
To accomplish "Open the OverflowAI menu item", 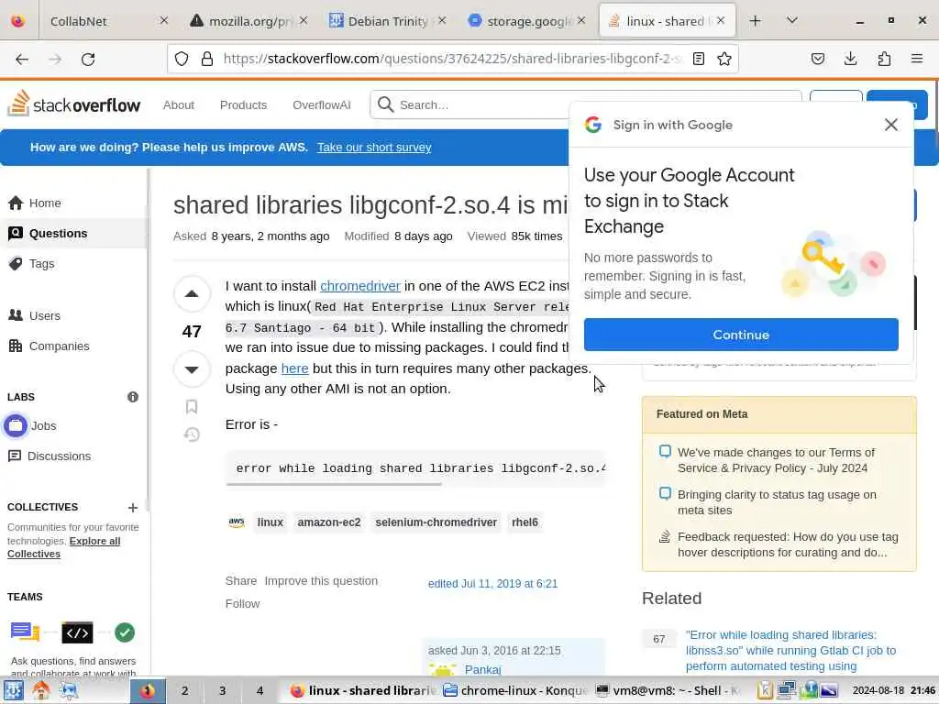I will pyautogui.click(x=322, y=104).
